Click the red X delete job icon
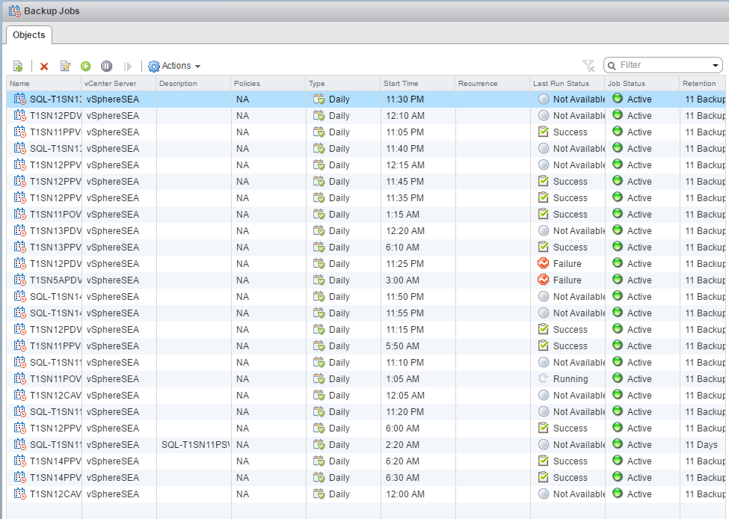729x519 pixels. pos(44,66)
